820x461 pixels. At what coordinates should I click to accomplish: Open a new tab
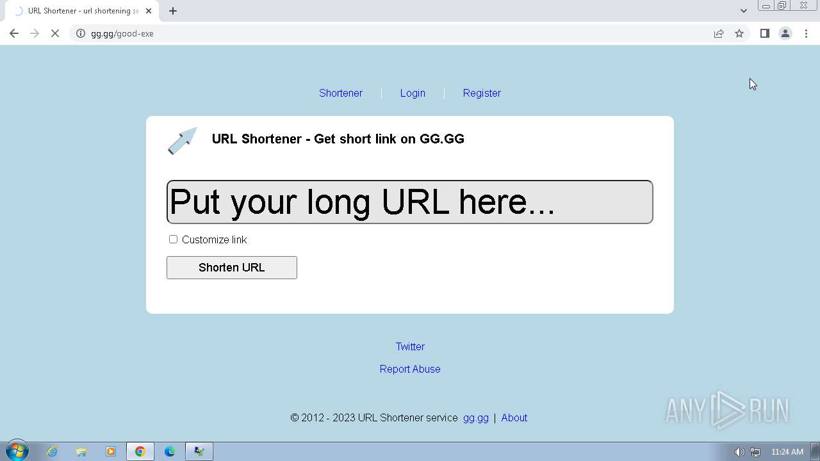[x=173, y=11]
